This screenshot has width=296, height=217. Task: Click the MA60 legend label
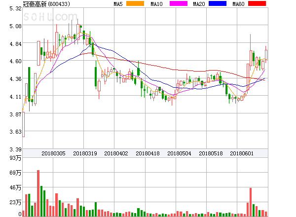pyautogui.click(x=238, y=4)
